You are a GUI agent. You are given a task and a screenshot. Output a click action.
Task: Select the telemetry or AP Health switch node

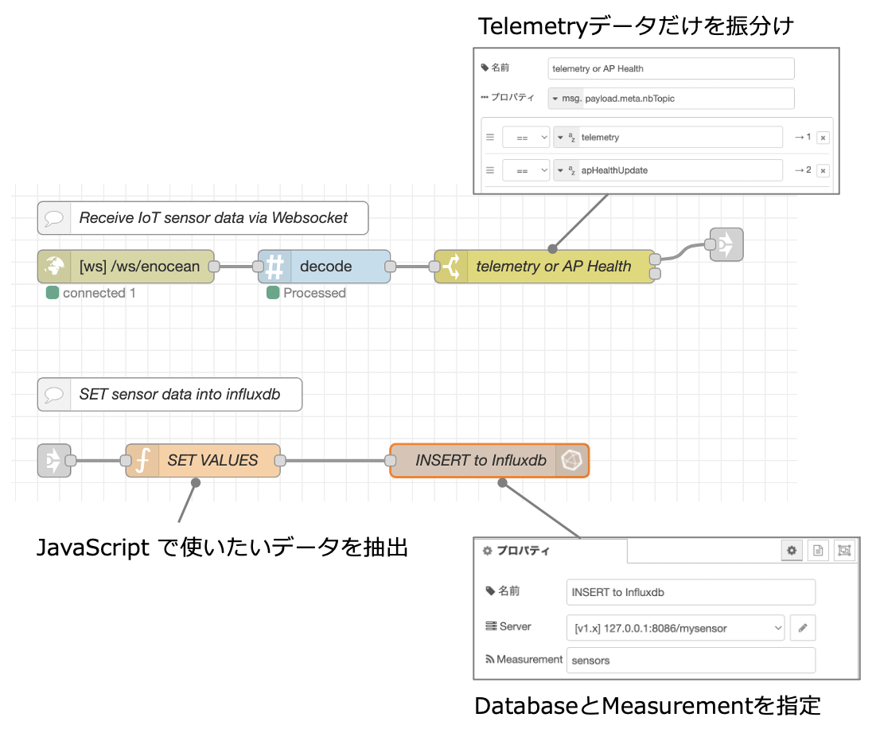click(x=544, y=267)
